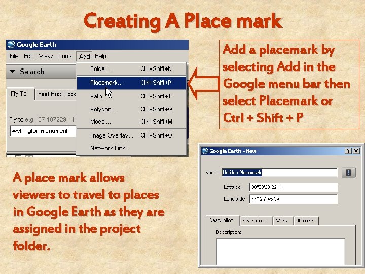This screenshot has width=365, height=274.
Task: Choose Network Link... menu entry
Action: 132,148
